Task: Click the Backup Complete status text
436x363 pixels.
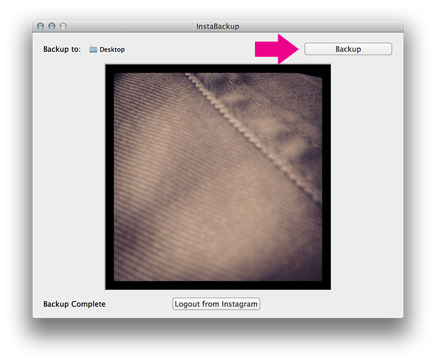Action: (x=74, y=304)
